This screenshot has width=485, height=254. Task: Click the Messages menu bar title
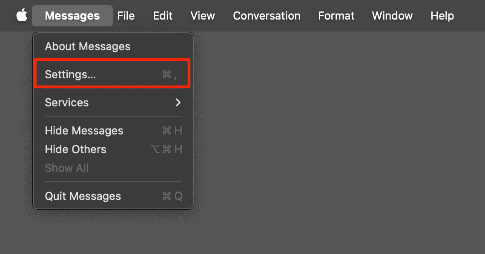tap(72, 16)
